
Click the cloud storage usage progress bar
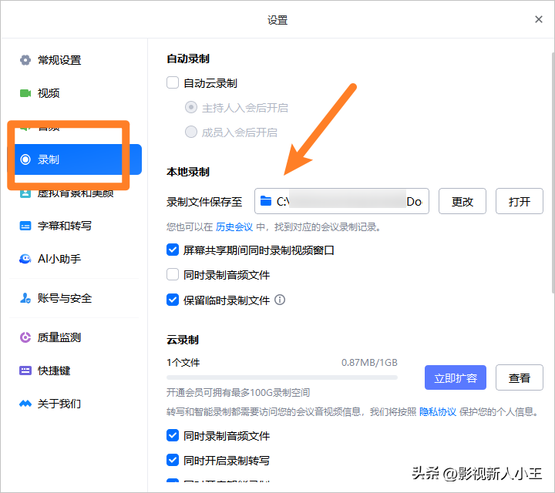(282, 377)
